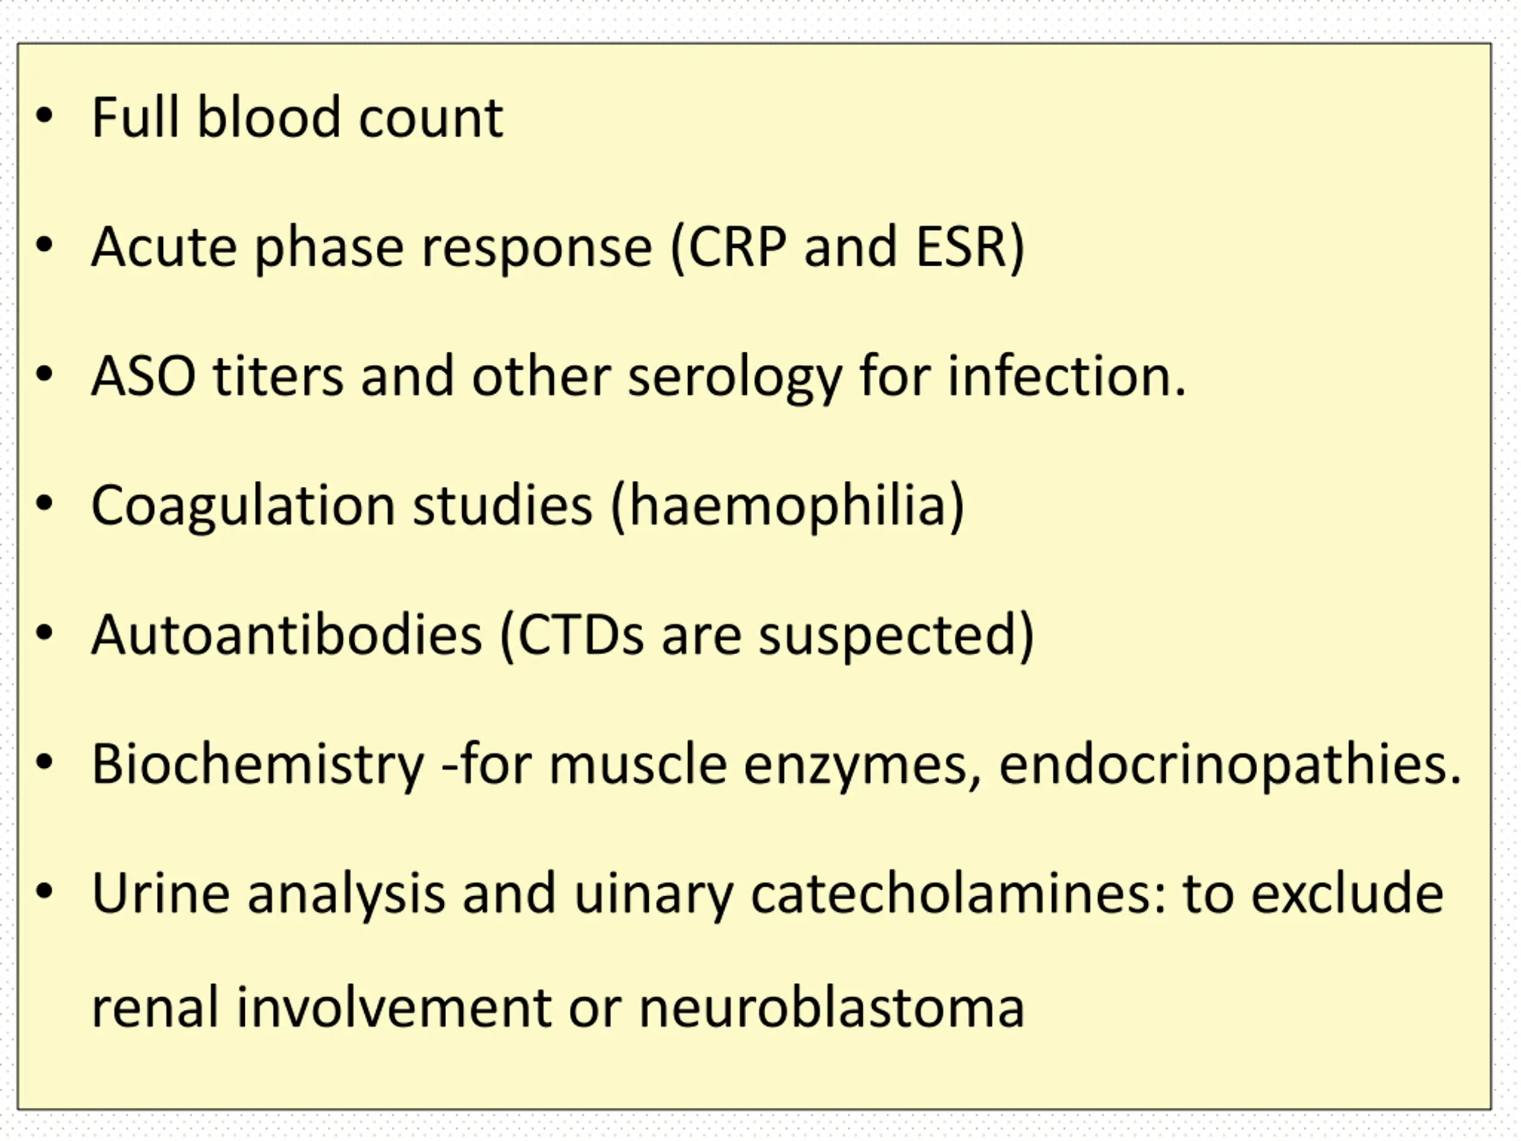The width and height of the screenshot is (1521, 1141).
Task: Select the bullet before 'Coagulation studies'
Action: click(x=44, y=504)
